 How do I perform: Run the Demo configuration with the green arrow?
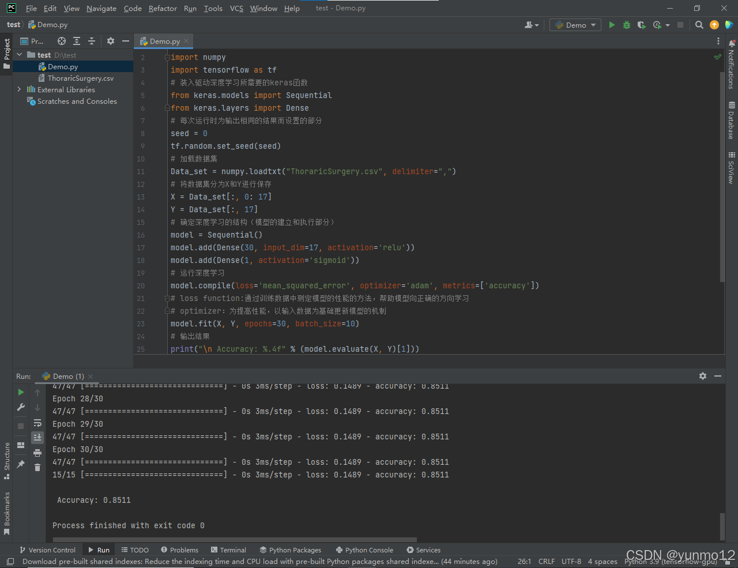pos(611,25)
